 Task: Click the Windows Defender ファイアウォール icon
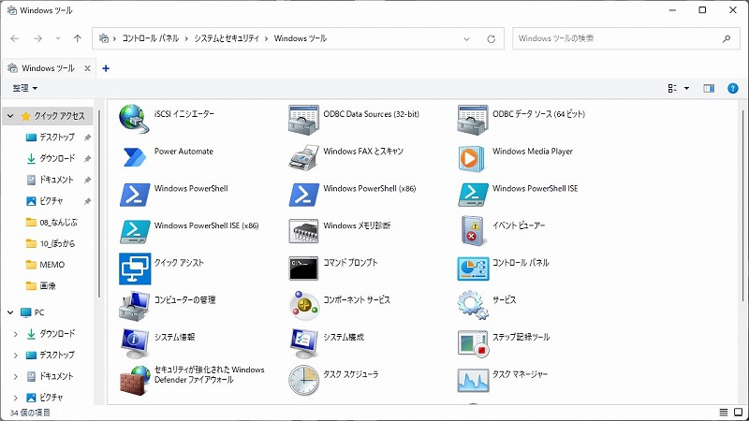point(134,381)
